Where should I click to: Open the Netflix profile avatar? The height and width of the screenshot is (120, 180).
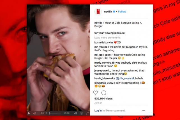click(98, 11)
